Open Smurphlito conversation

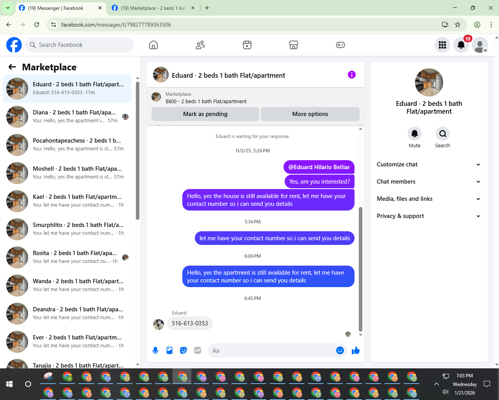(67, 229)
